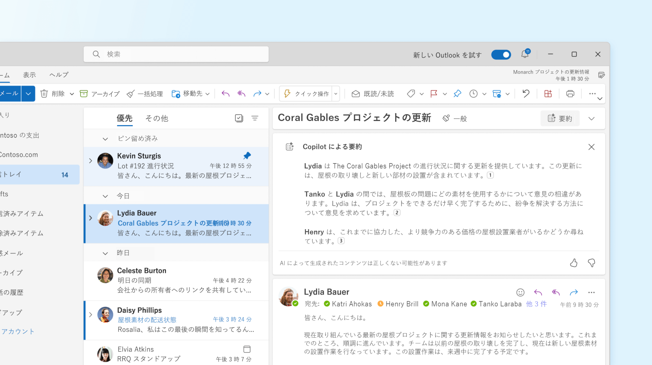The image size is (652, 365).
Task: Print the current email
Action: [570, 93]
